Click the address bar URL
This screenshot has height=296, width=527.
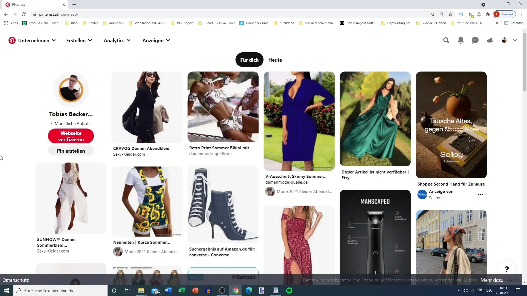click(x=58, y=14)
